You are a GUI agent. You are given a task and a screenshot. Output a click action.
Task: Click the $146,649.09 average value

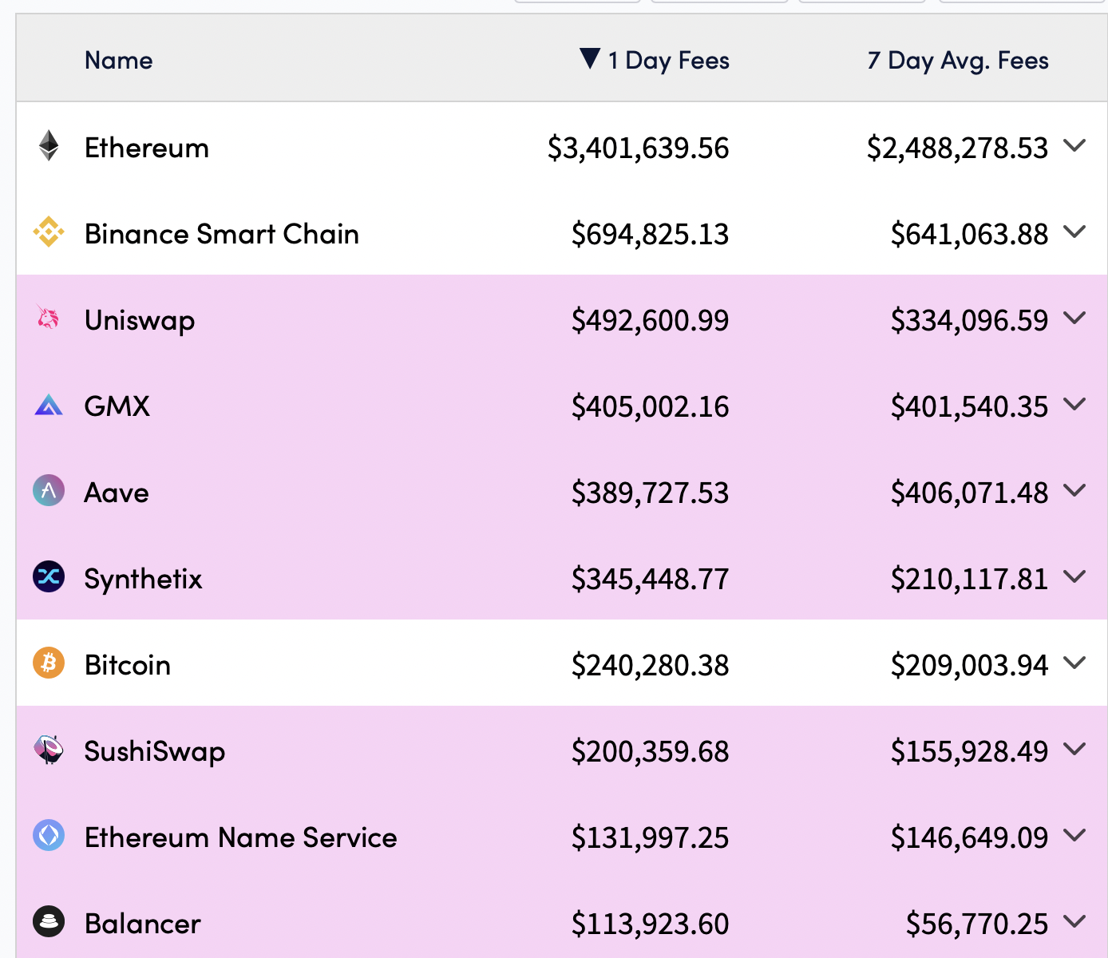(970, 838)
